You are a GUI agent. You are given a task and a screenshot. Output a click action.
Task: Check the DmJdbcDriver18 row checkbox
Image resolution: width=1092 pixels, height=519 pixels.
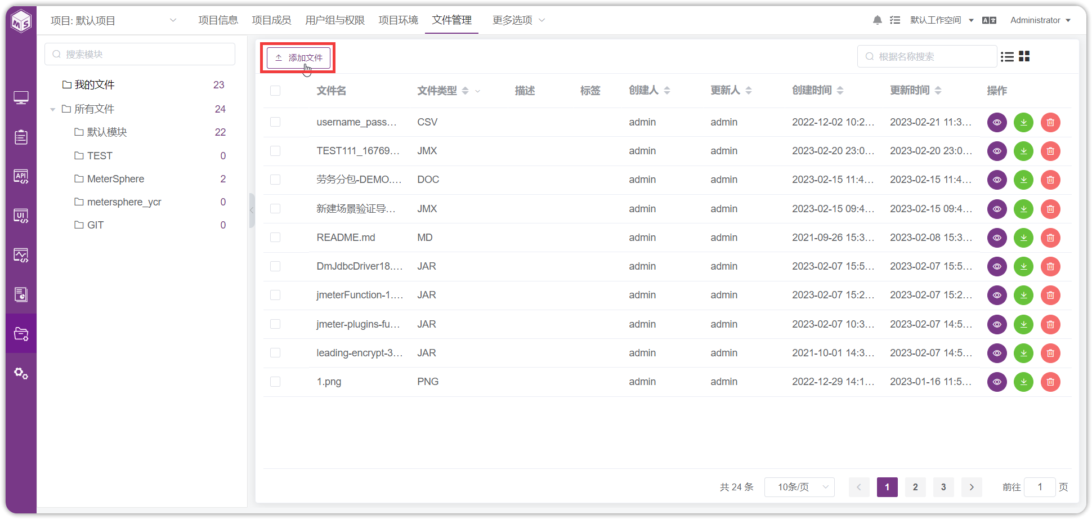point(275,266)
